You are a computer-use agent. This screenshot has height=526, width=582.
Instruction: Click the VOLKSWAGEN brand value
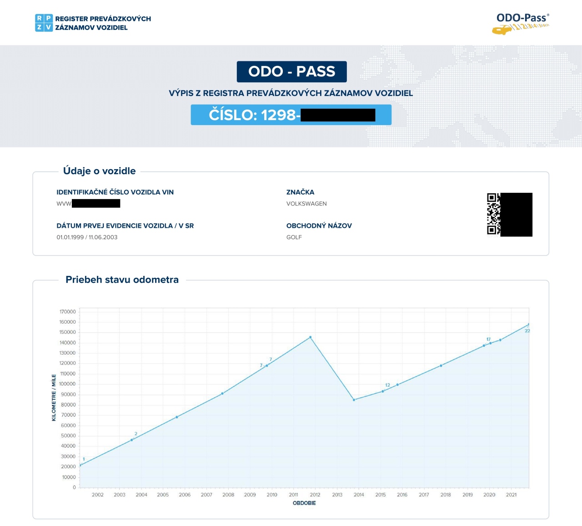[306, 204]
